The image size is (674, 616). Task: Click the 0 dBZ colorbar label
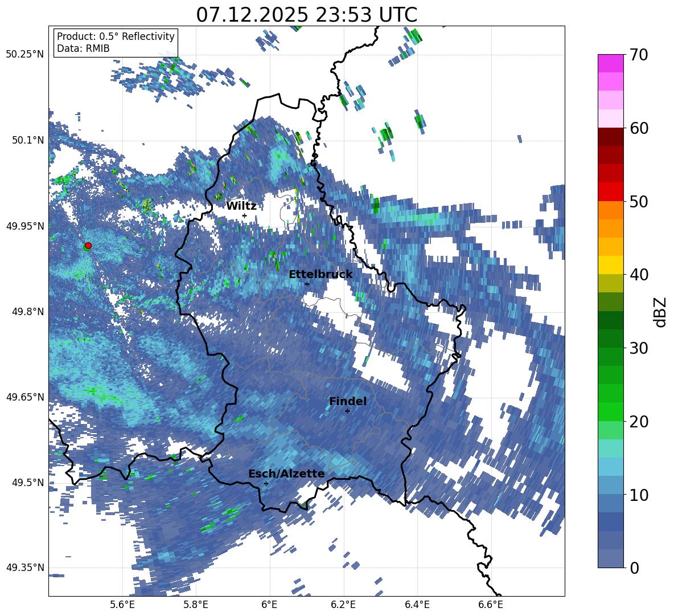click(x=634, y=568)
